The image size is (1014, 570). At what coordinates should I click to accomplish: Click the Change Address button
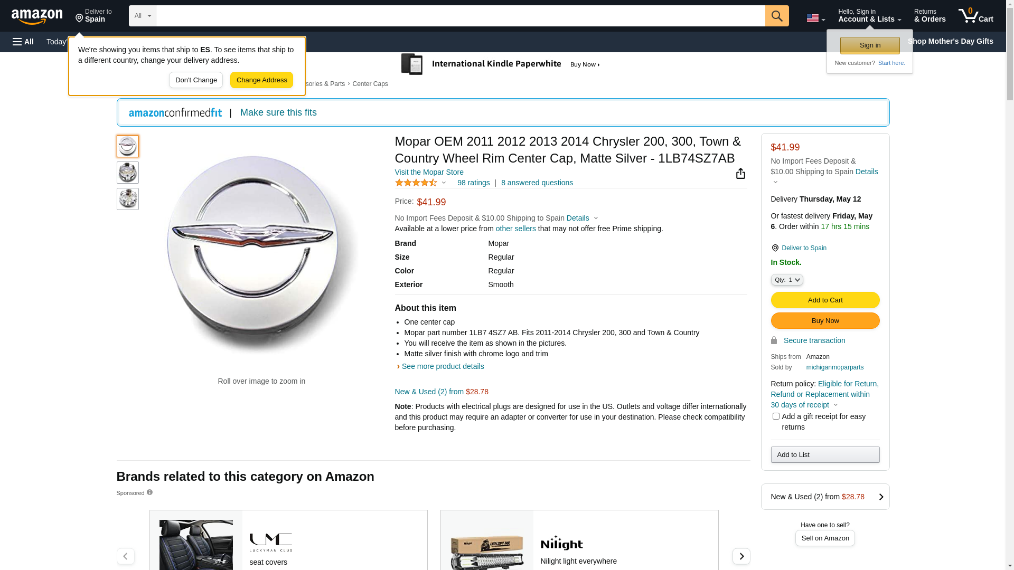[x=261, y=80]
